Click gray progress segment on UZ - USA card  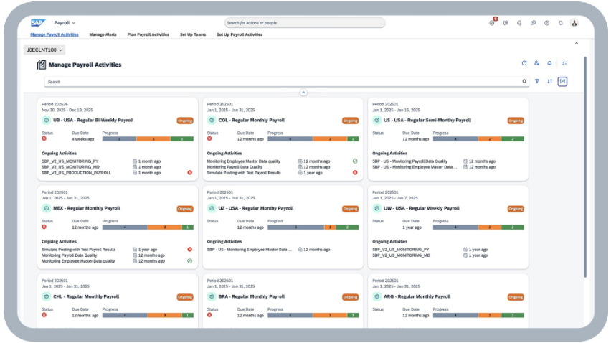click(295, 227)
